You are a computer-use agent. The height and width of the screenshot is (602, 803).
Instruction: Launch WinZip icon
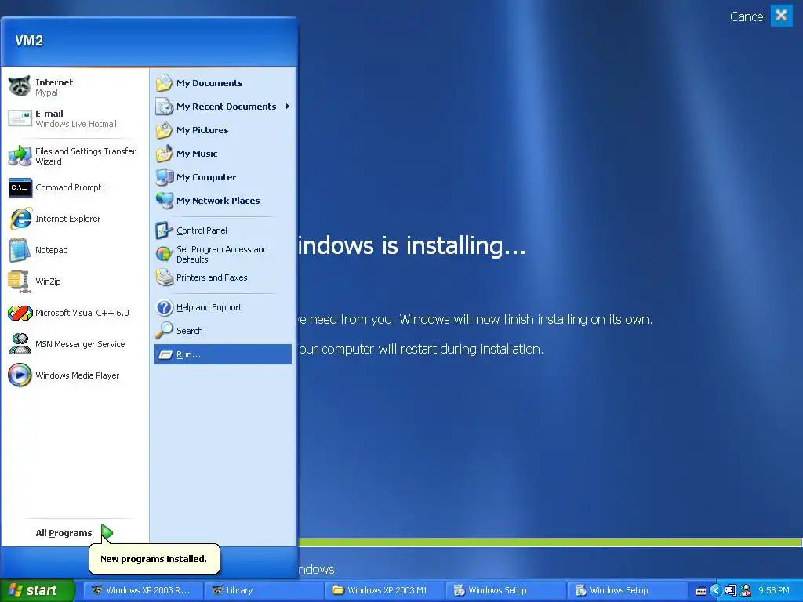coord(20,281)
